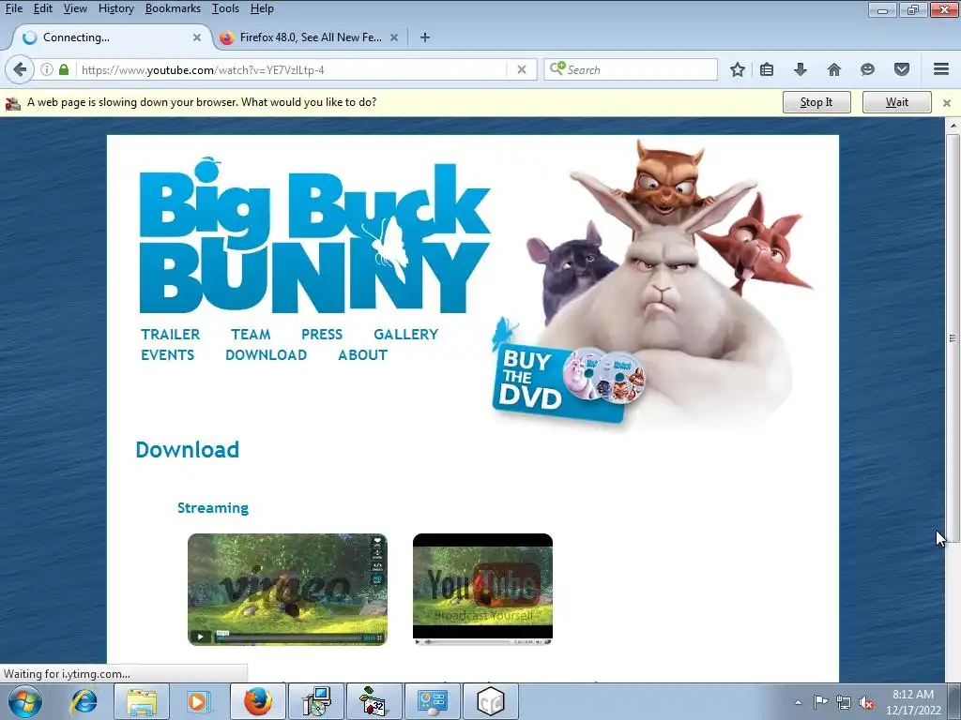The width and height of the screenshot is (961, 720).
Task: Open the cube application taskbar icon
Action: 490,701
